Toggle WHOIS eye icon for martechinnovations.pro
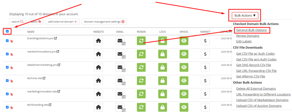The image size is (292, 112). tap(184, 54)
